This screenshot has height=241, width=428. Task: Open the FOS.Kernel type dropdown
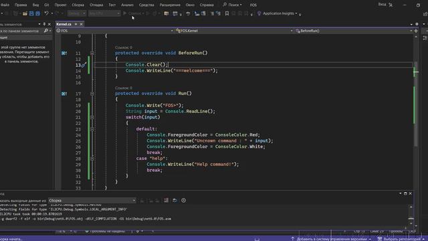234,31
